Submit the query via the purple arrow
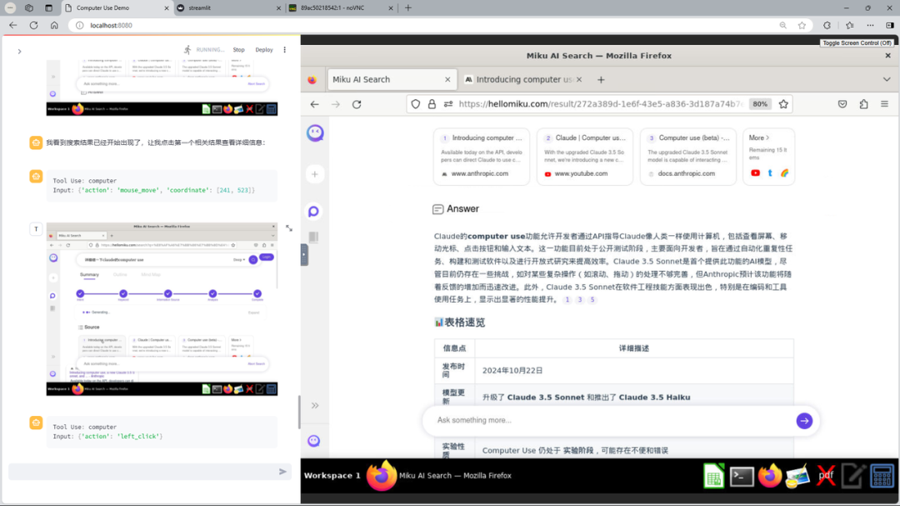 (x=803, y=421)
